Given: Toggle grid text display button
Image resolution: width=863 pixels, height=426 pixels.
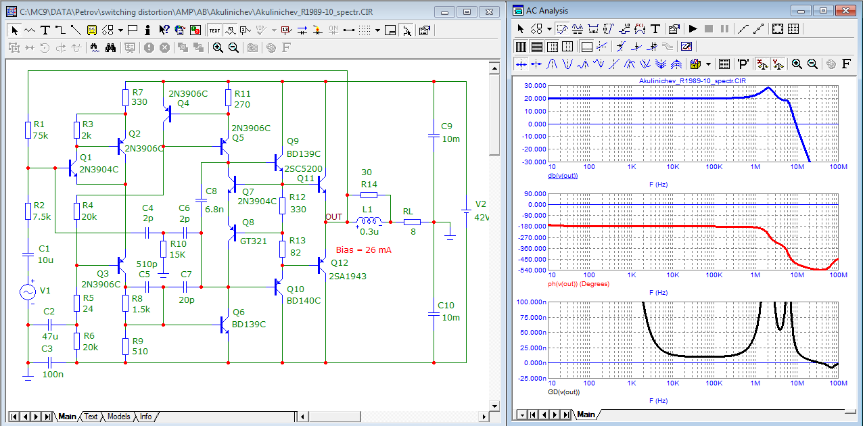Looking at the screenshot, I should tap(214, 30).
